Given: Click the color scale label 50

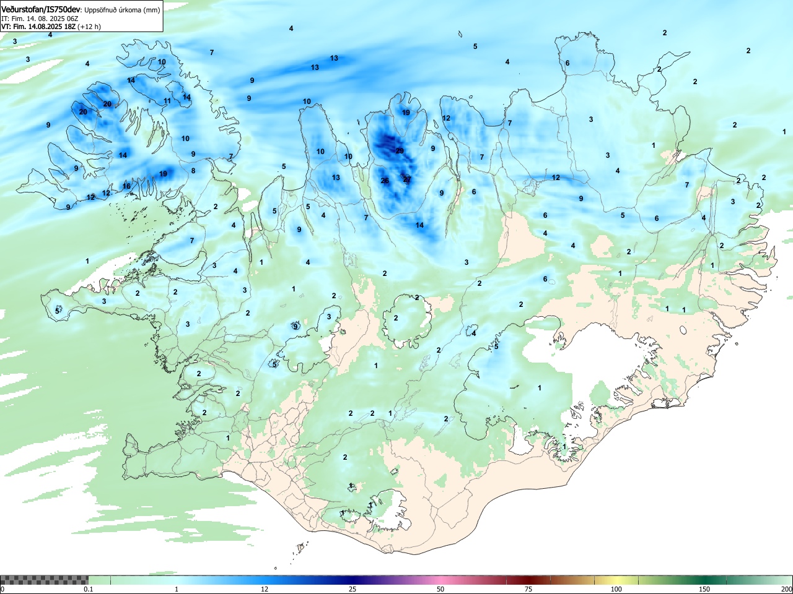Looking at the screenshot, I should point(440,589).
